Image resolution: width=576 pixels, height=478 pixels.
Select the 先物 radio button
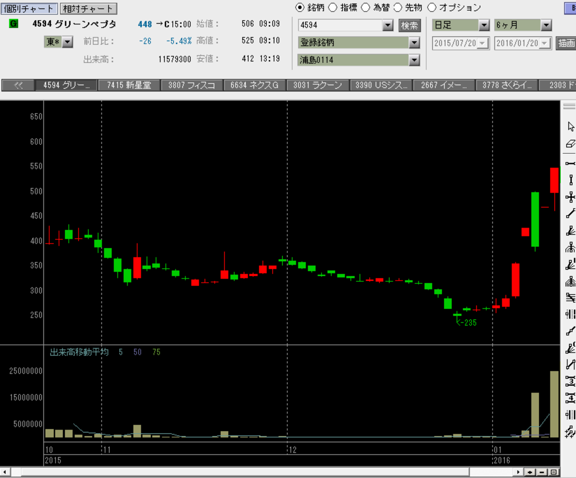(398, 8)
